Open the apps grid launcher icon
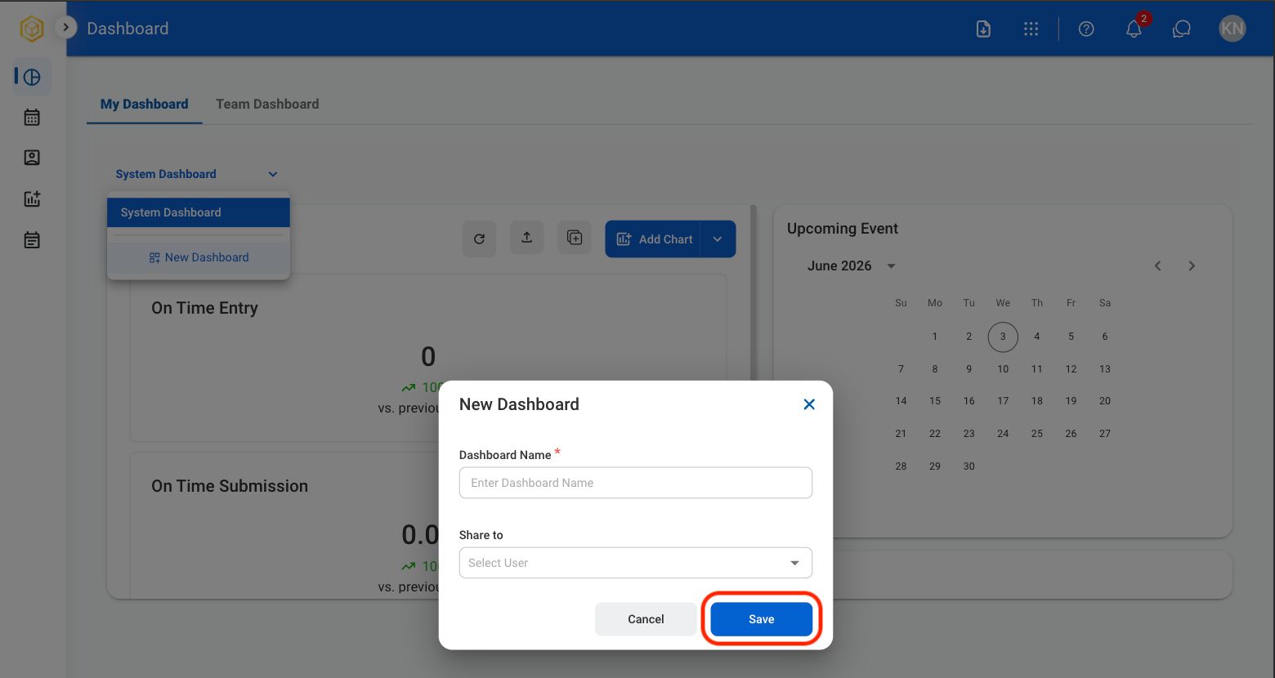This screenshot has width=1275, height=678. tap(1031, 29)
